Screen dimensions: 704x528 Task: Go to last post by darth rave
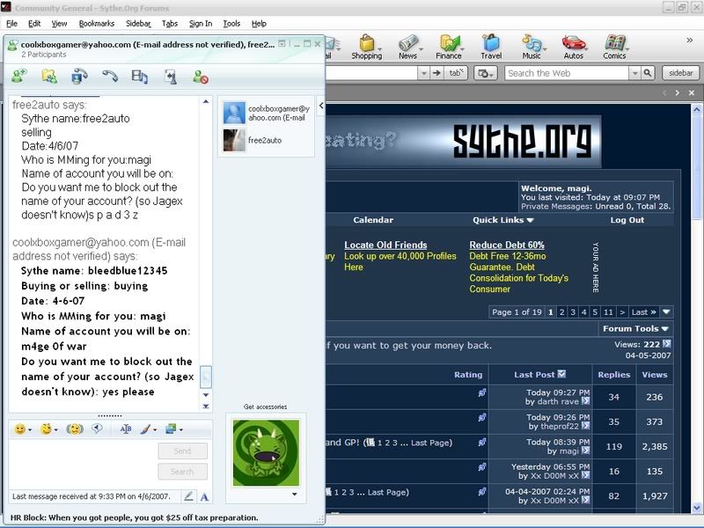pos(585,401)
